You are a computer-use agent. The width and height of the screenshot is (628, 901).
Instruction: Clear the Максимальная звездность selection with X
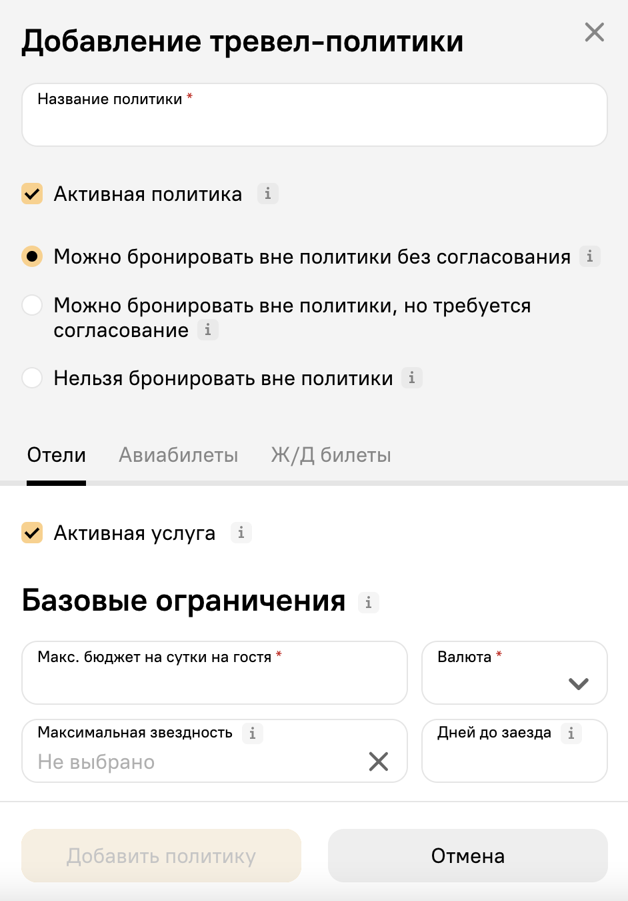379,762
